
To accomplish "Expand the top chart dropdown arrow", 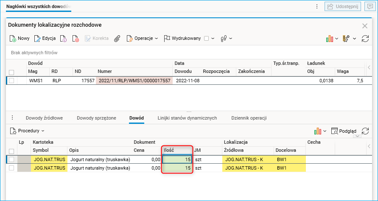I will [x=336, y=39].
